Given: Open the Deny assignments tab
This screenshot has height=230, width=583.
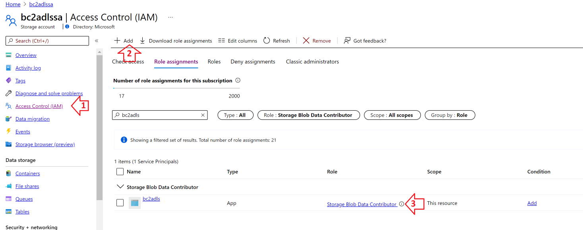Looking at the screenshot, I should (x=253, y=62).
